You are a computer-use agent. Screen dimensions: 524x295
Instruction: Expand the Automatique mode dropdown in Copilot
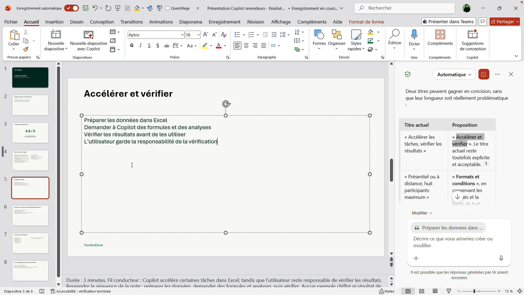454,74
